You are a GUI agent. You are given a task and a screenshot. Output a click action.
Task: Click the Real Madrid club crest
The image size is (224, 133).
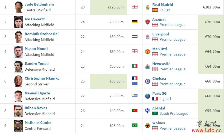coord(147,7)
